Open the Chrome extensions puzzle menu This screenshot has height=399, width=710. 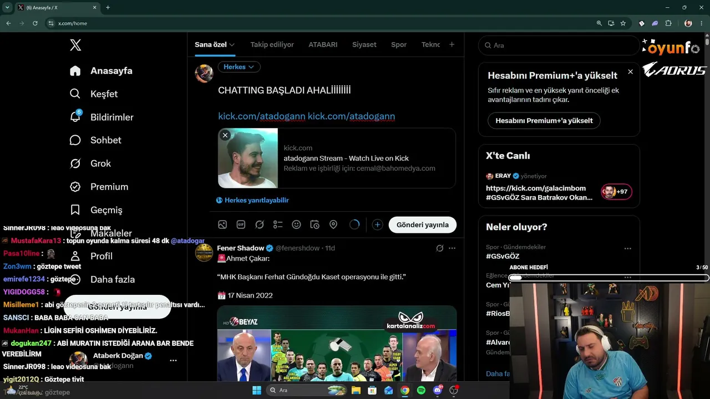click(668, 23)
